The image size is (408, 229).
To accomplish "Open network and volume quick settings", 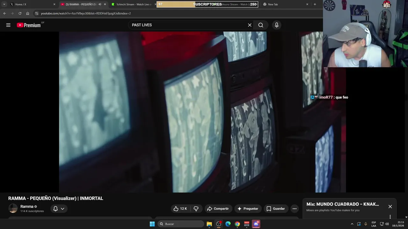I will (384, 224).
